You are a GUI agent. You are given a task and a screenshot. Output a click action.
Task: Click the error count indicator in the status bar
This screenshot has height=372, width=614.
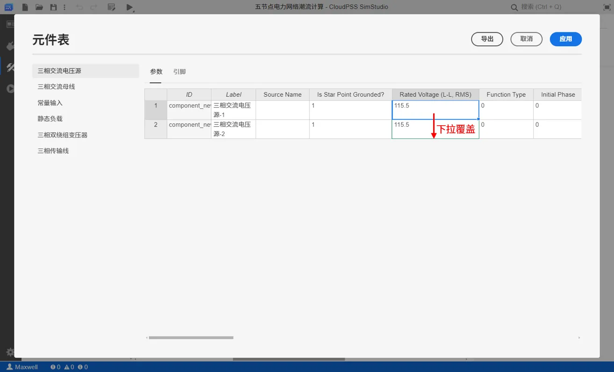coord(55,367)
